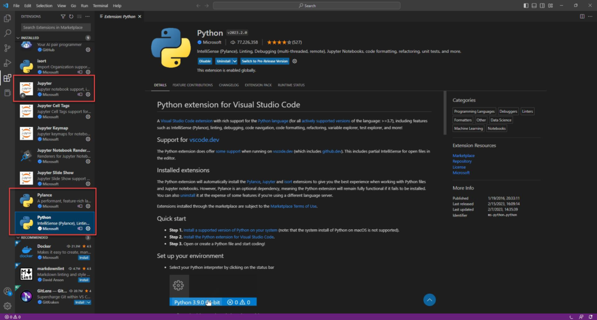Open the vscode.dev heading link
597x320 pixels.
click(x=204, y=140)
